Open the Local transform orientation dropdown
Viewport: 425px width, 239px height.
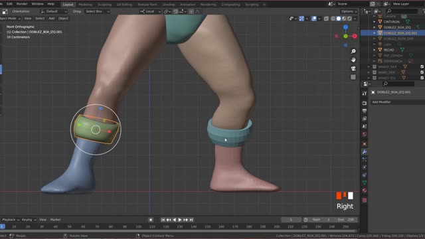pos(151,11)
